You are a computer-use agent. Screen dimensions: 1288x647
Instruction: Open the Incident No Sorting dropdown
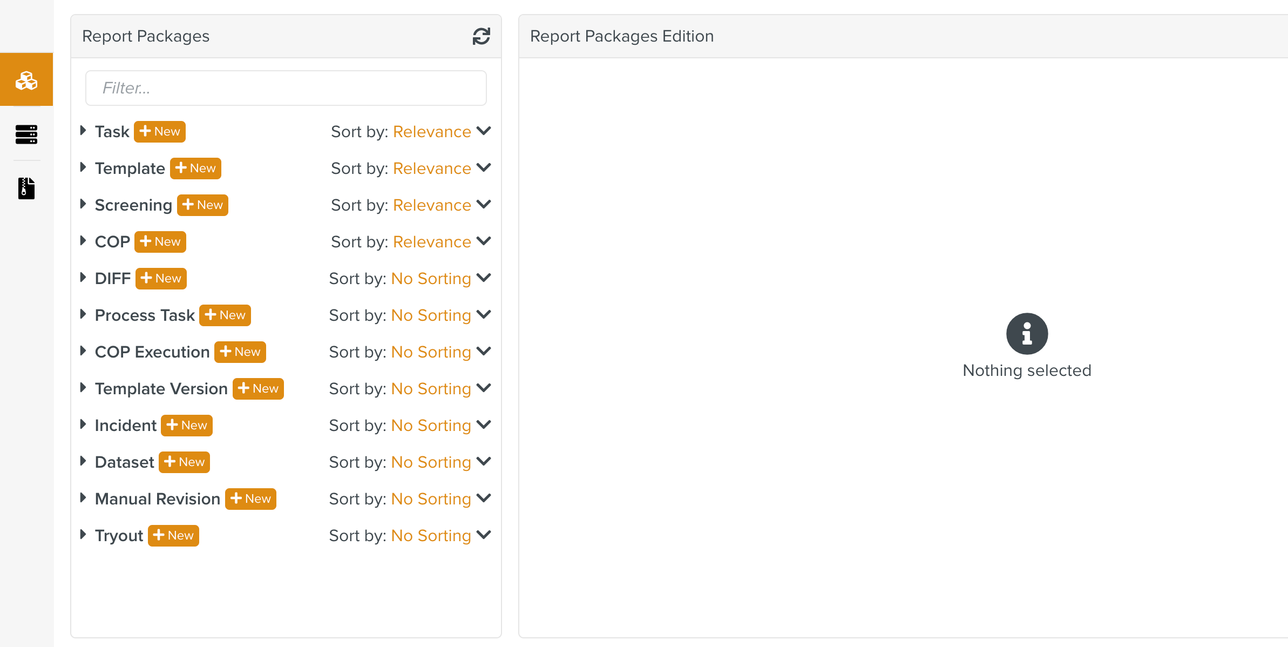coord(441,426)
